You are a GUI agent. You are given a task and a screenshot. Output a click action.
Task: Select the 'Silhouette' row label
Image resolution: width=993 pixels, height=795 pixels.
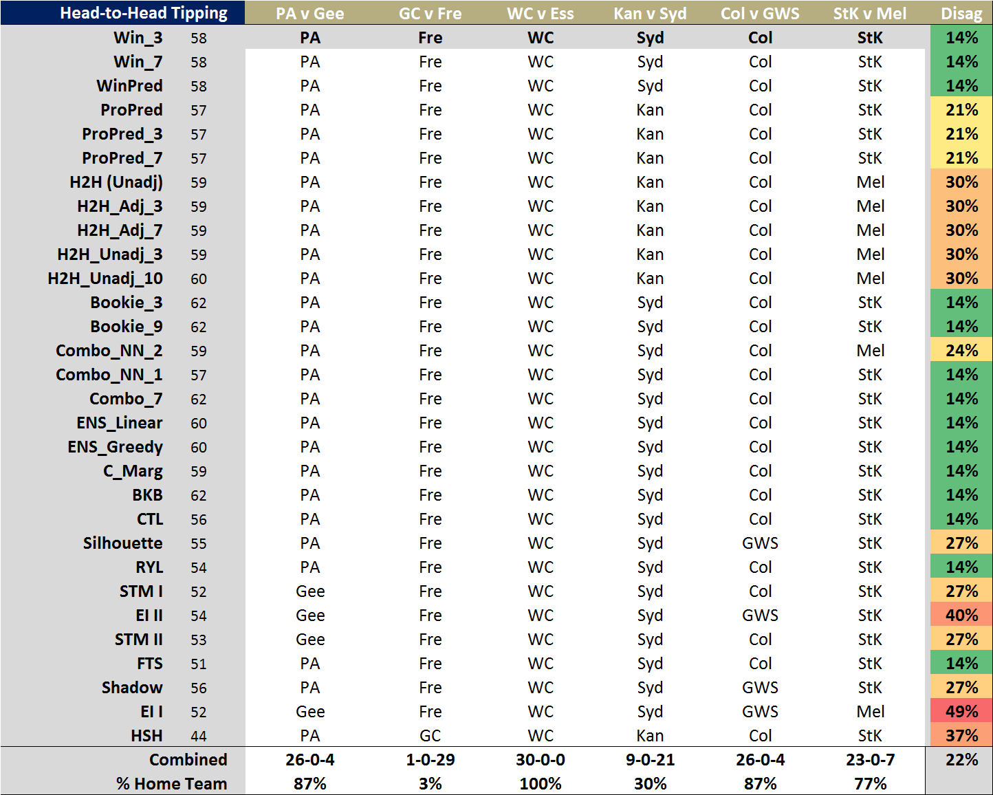(123, 543)
